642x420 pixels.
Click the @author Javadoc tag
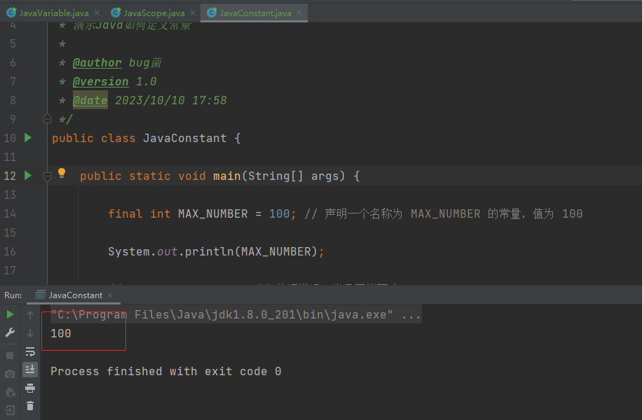97,62
